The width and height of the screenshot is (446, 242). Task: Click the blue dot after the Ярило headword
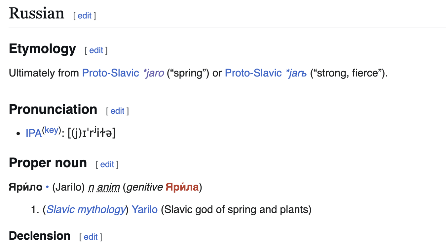[x=47, y=187]
